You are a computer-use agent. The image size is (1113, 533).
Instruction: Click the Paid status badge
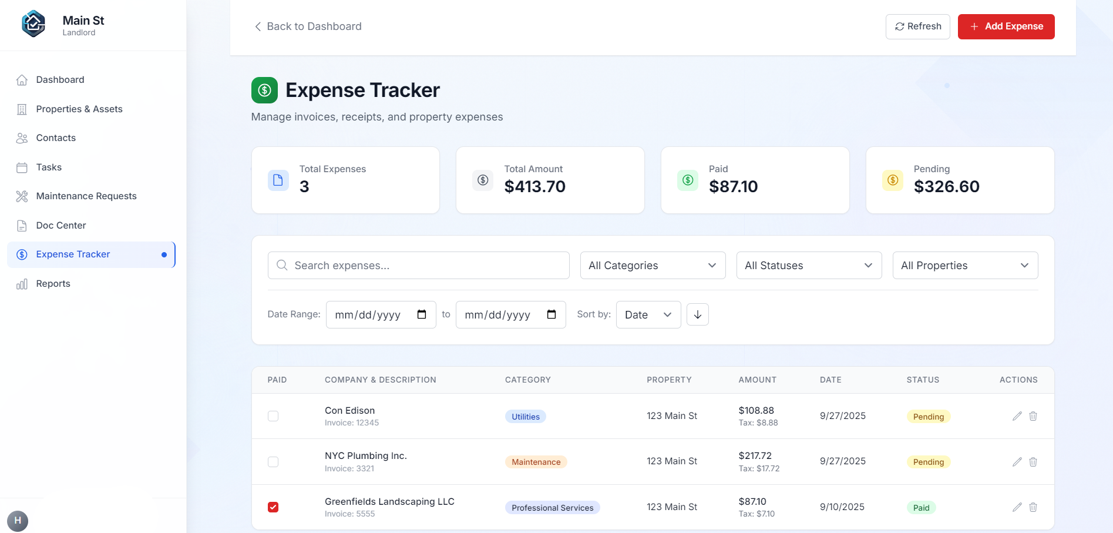[922, 508]
